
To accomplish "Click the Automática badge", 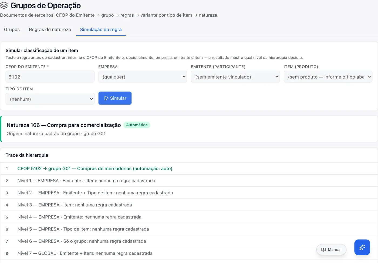I will 137,125.
